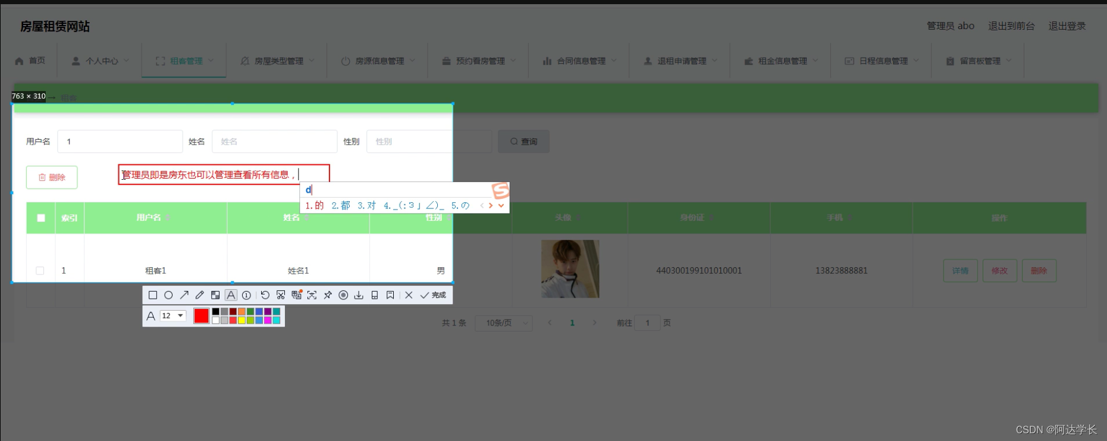Open the font size 12 dropdown
The height and width of the screenshot is (441, 1107).
(x=173, y=316)
